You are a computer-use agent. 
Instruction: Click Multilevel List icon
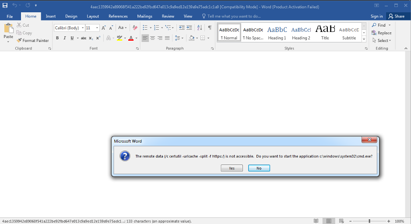tap(168, 28)
